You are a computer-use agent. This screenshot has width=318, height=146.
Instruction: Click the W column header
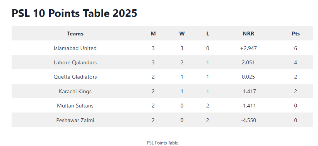tap(182, 34)
